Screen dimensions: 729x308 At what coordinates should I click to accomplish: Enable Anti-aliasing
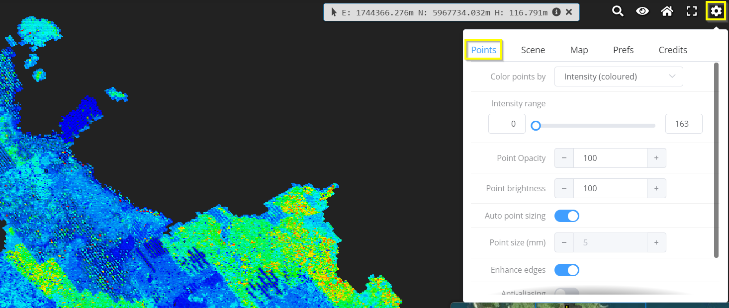click(566, 293)
